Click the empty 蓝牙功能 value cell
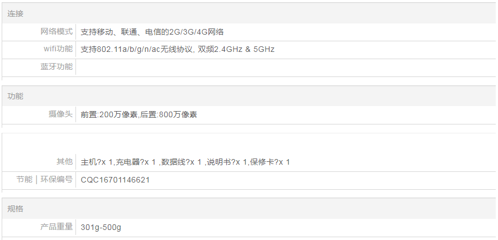 click(x=279, y=68)
